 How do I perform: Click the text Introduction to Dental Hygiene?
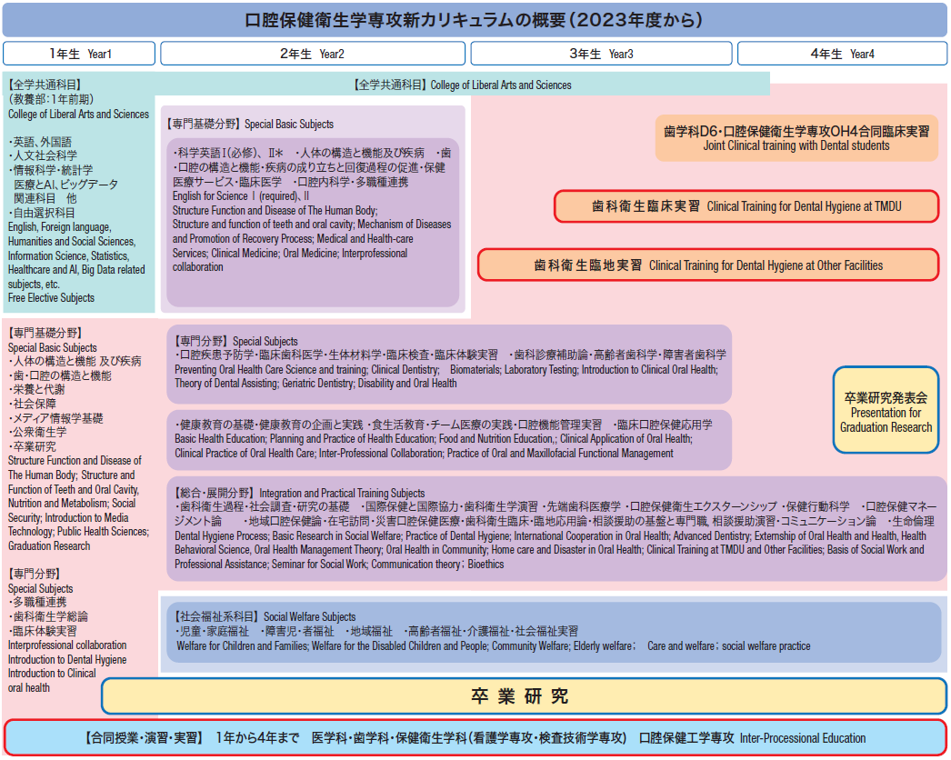pyautogui.click(x=67, y=659)
